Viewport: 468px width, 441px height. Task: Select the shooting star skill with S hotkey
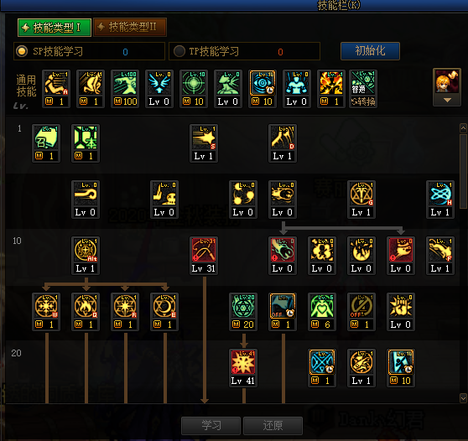tap(204, 137)
